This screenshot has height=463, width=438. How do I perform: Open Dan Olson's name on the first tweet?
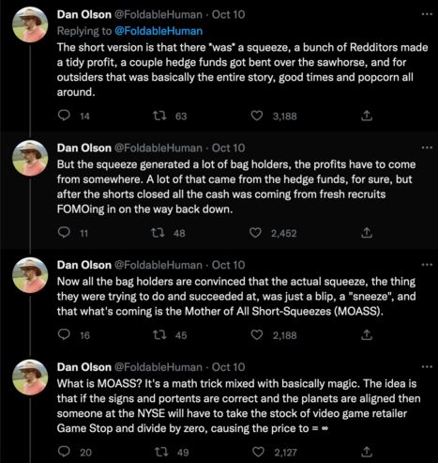click(84, 14)
